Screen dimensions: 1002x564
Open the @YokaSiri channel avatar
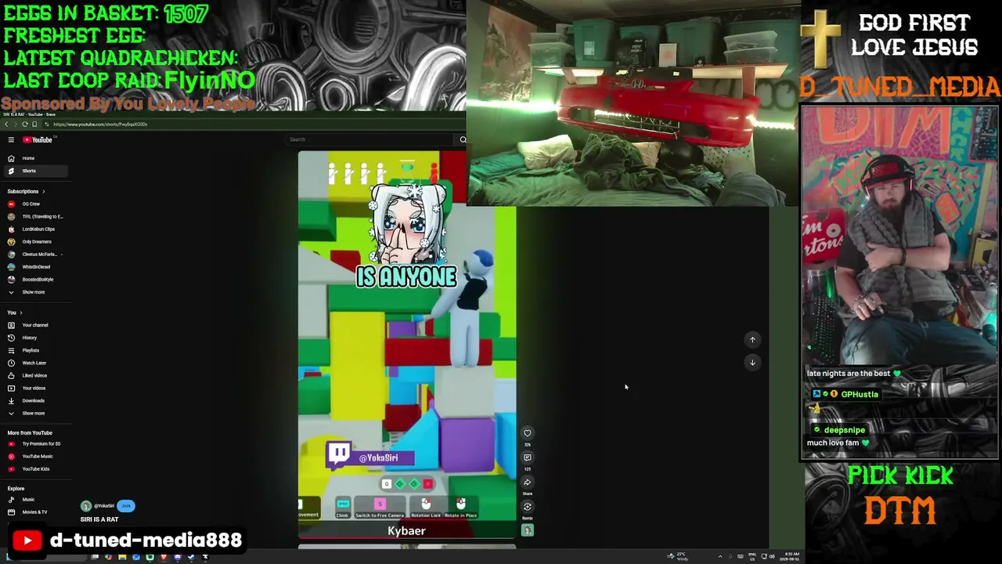(86, 506)
